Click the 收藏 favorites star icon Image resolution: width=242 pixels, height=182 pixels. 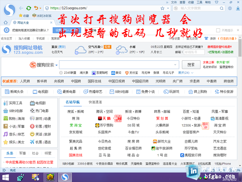click(x=21, y=16)
